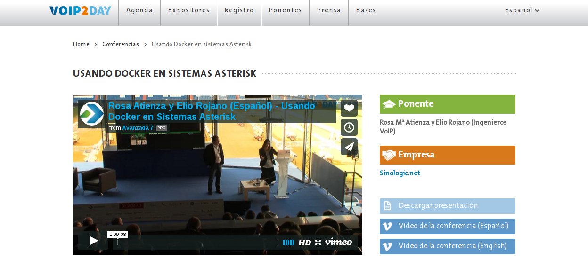
Task: Add video to Watch Later clock icon
Action: tap(349, 127)
